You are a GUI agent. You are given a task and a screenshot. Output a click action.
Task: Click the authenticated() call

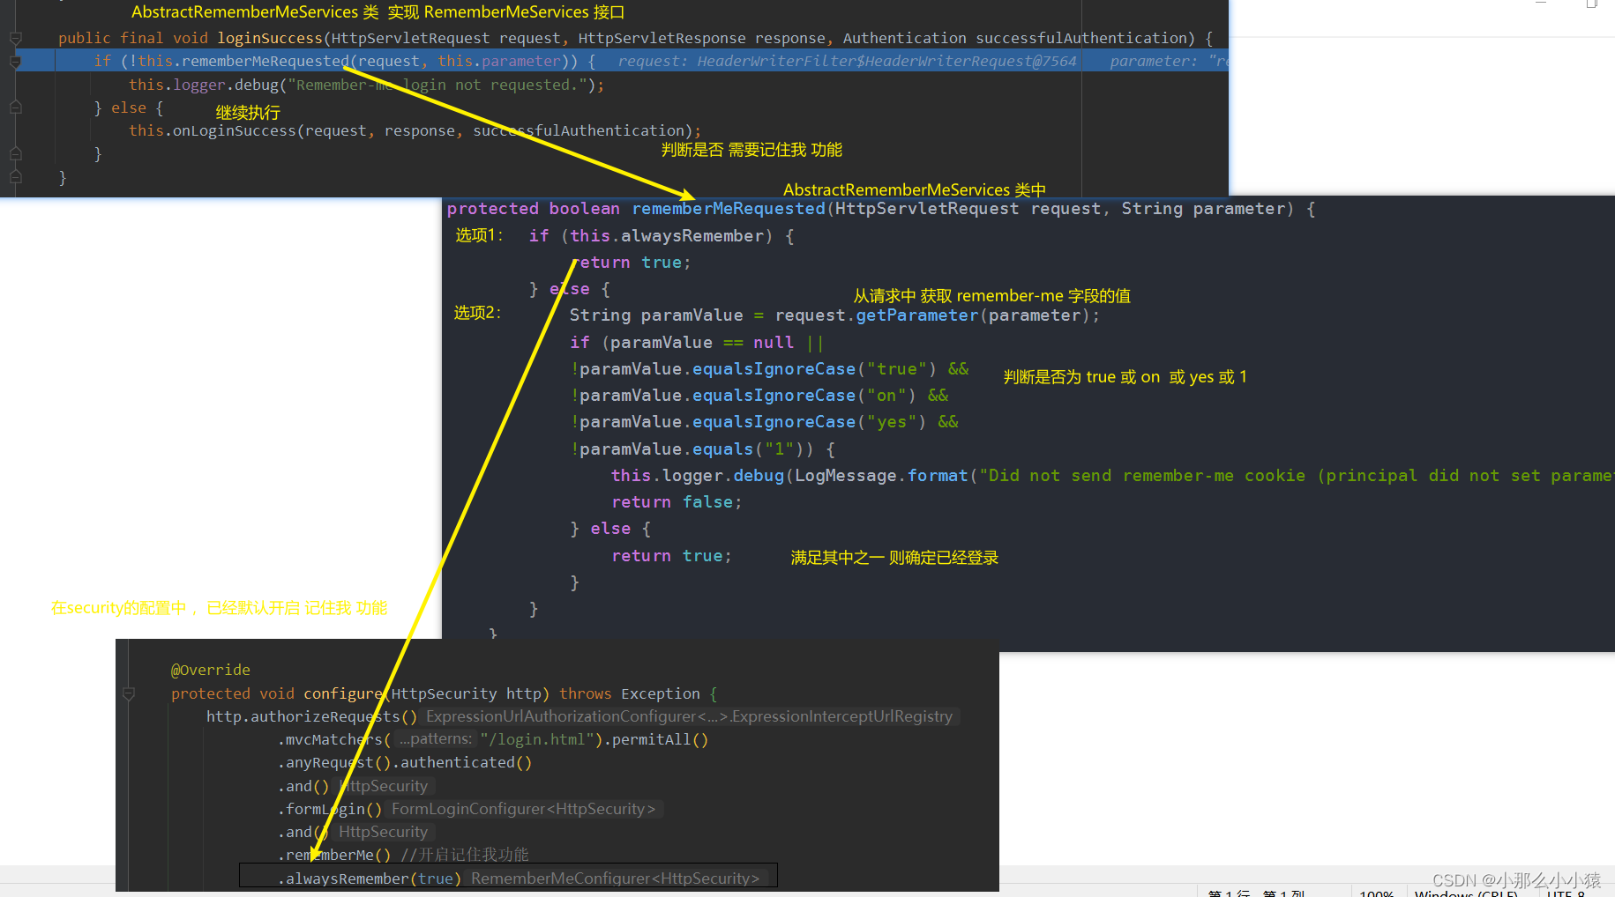point(466,762)
